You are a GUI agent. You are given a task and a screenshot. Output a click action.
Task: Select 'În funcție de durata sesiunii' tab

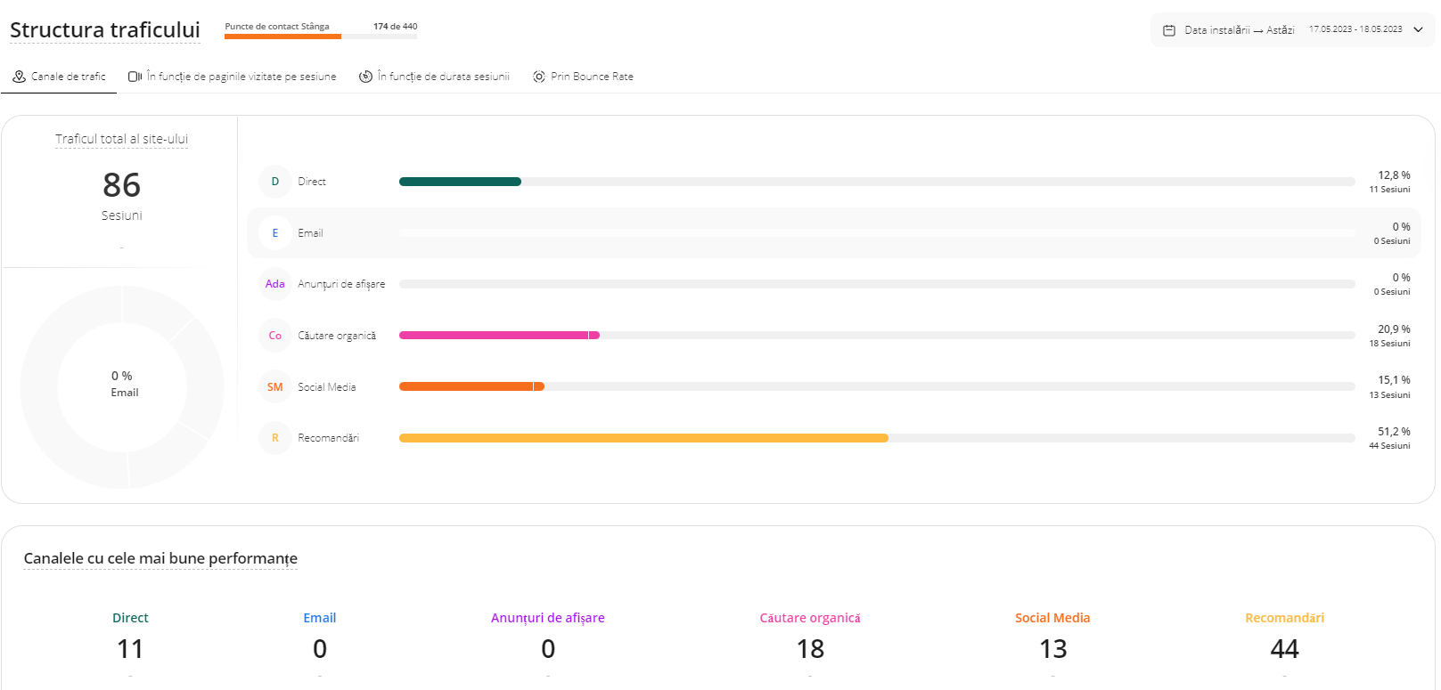click(x=435, y=77)
